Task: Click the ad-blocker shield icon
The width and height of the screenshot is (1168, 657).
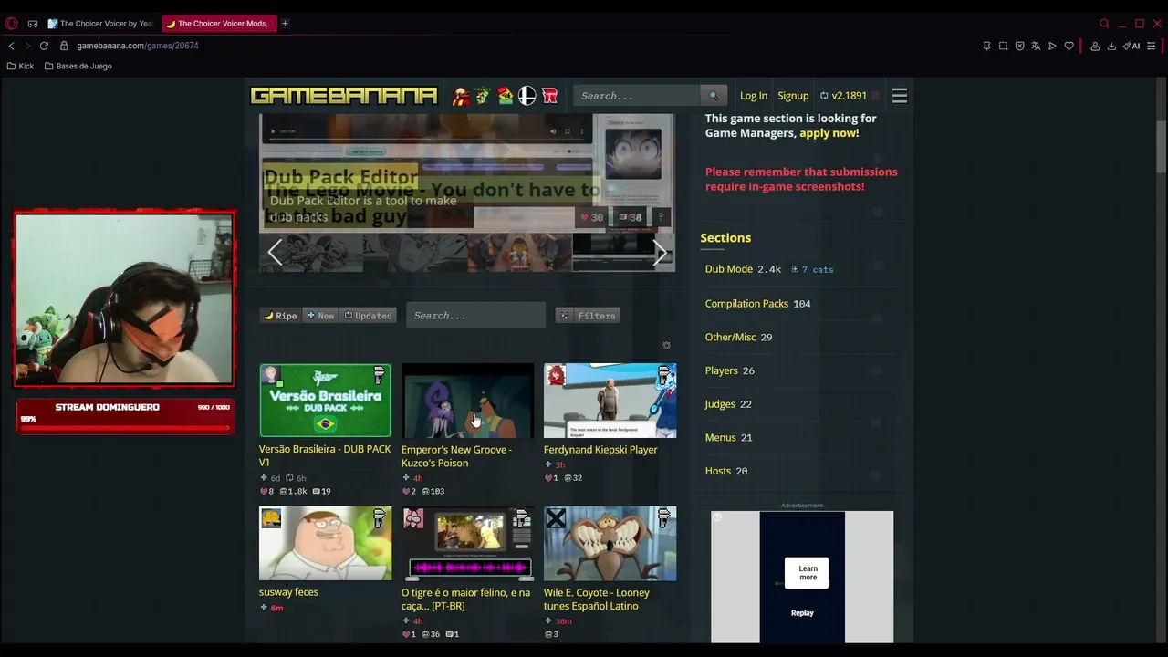Action: click(1019, 46)
